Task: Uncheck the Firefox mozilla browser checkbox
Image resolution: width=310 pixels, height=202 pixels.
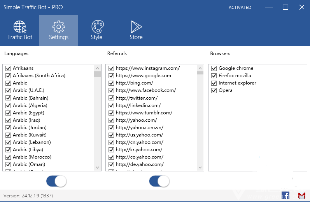Action: [214, 76]
